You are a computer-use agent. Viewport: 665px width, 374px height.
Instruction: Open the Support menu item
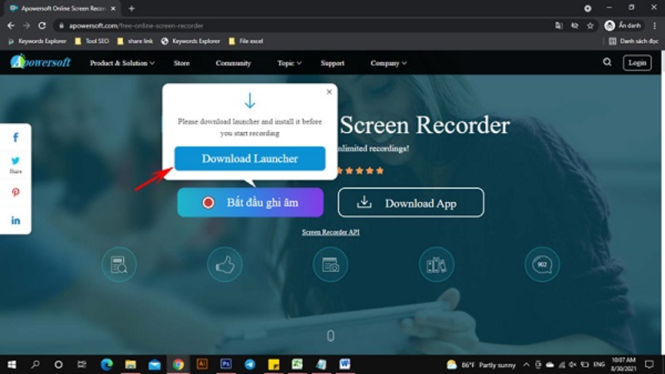(332, 63)
